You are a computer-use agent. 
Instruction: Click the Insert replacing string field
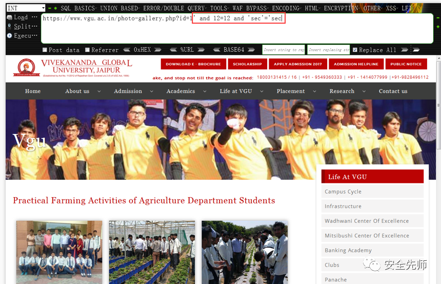(329, 50)
